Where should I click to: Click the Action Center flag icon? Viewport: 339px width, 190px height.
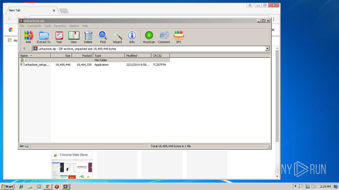301,187
